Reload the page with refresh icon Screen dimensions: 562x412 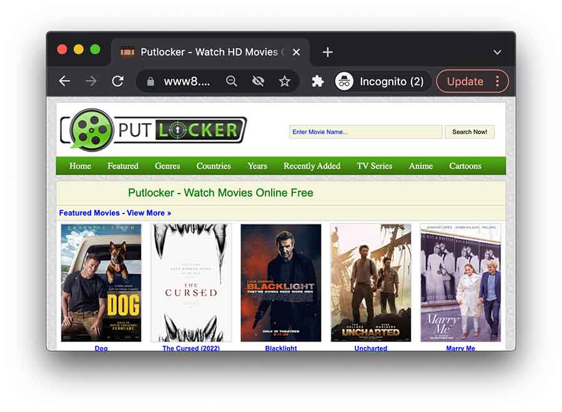(x=117, y=81)
